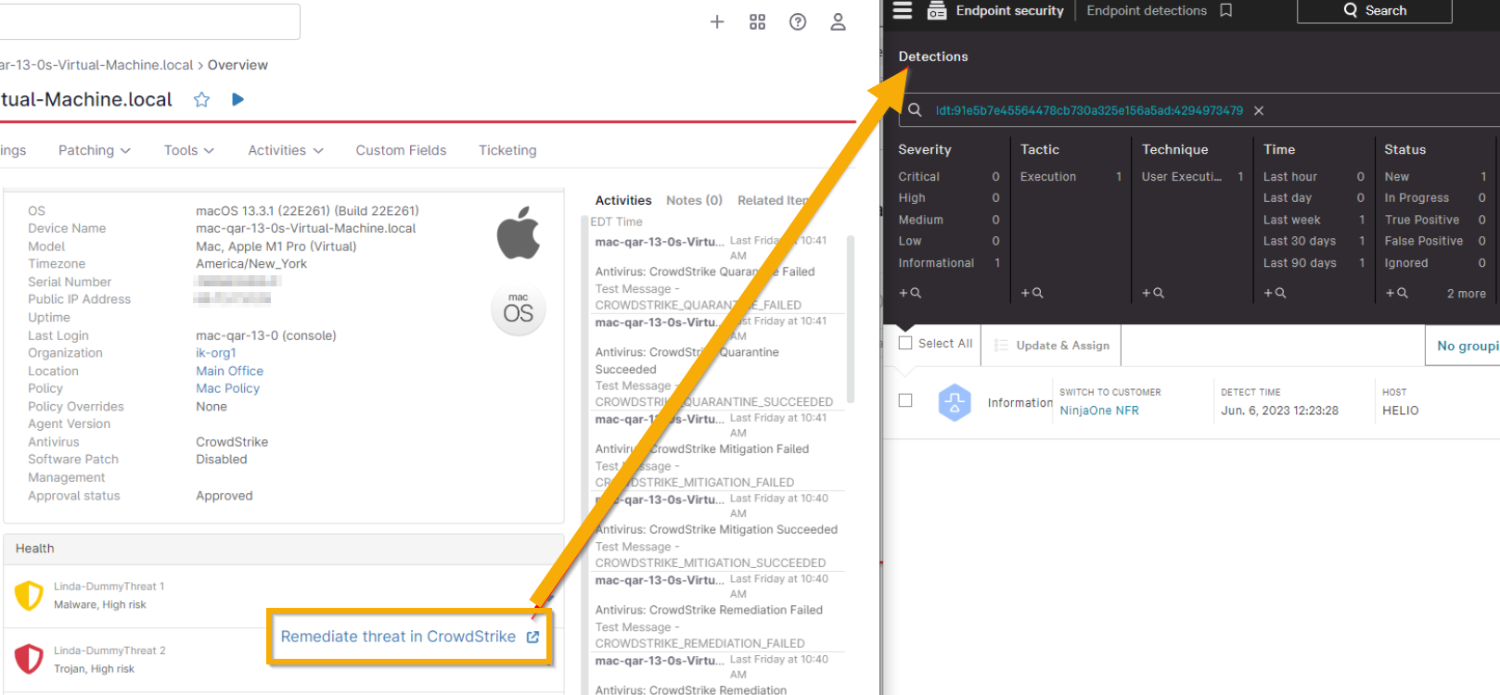This screenshot has height=695, width=1500.
Task: Switch to the Custom Fields tab
Action: click(x=401, y=150)
